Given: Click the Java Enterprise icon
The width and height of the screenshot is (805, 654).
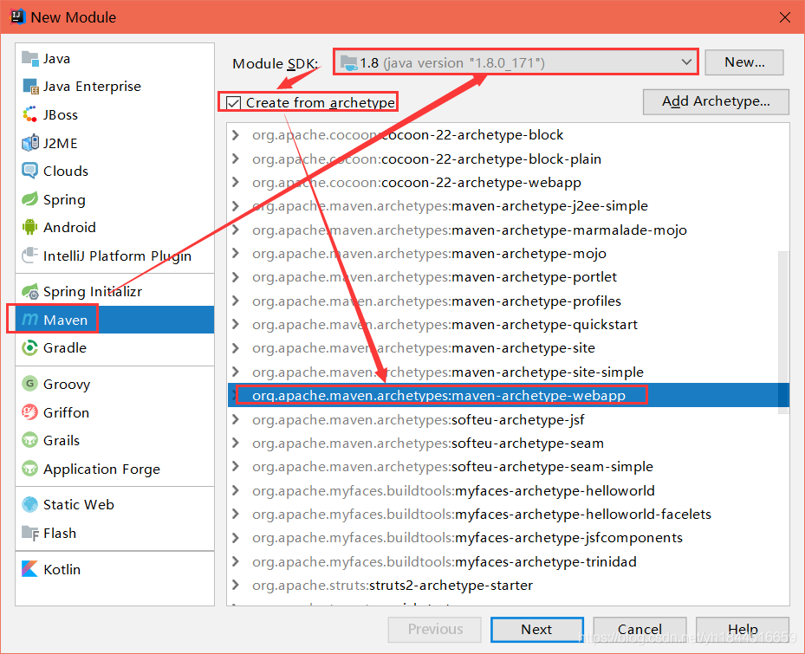Looking at the screenshot, I should pyautogui.click(x=30, y=87).
